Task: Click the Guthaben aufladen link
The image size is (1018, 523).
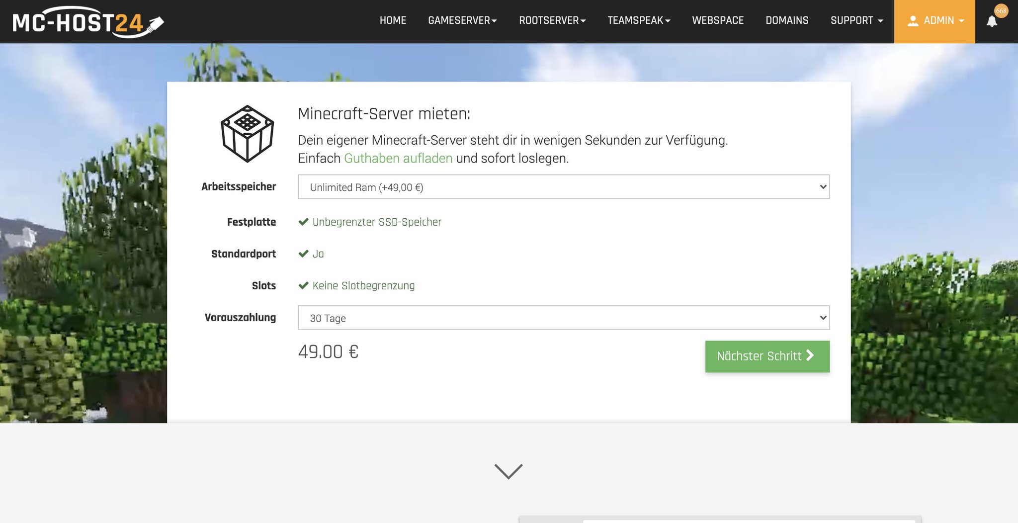Action: coord(398,159)
